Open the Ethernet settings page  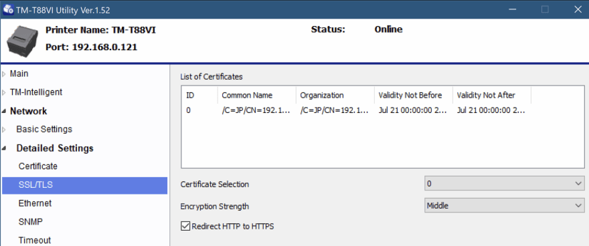(35, 203)
